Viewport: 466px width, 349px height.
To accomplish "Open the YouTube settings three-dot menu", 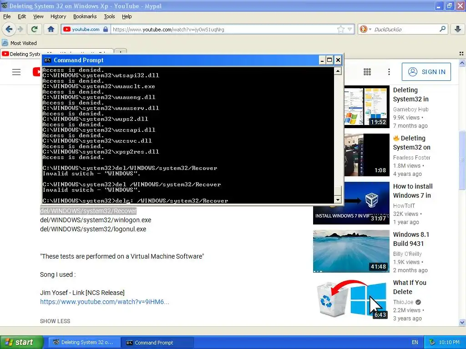I will 389,71.
